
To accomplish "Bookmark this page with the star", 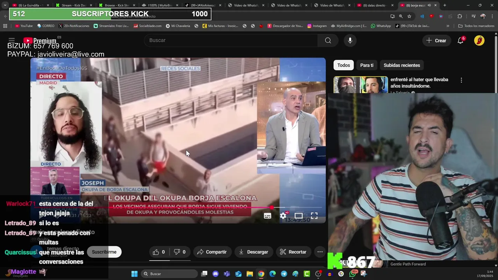I will pyautogui.click(x=409, y=16).
